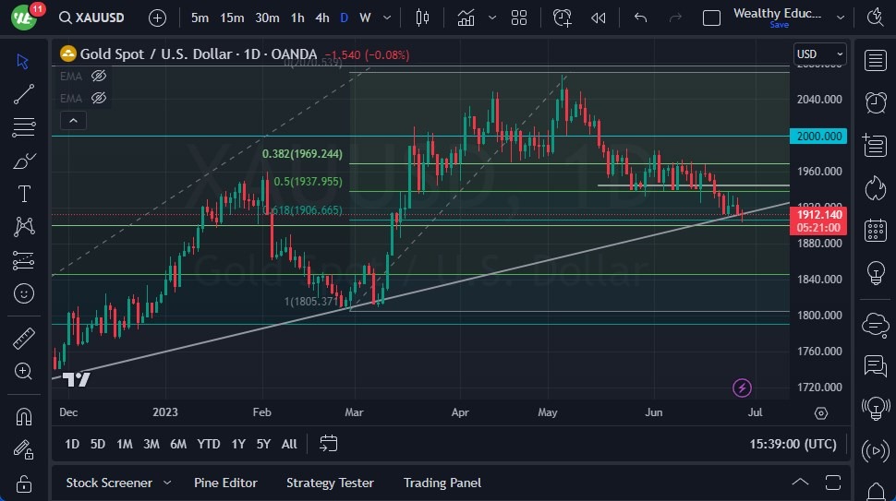Set the date range to 3M

point(151,444)
